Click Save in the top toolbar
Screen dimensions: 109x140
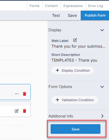pos(72,16)
